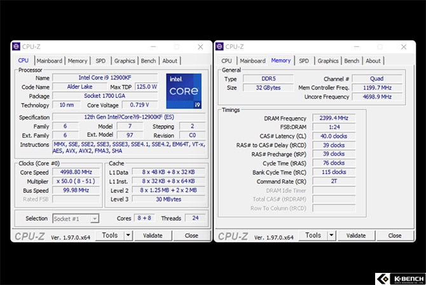Open SPD tab in left CPU-Z window
This screenshot has height=285, width=426.
pyautogui.click(x=100, y=60)
